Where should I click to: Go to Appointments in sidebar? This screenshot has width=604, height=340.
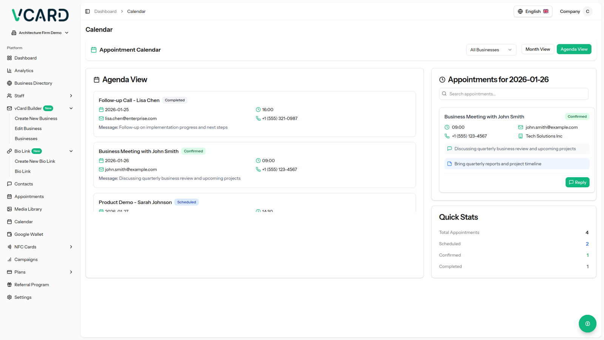tap(29, 196)
